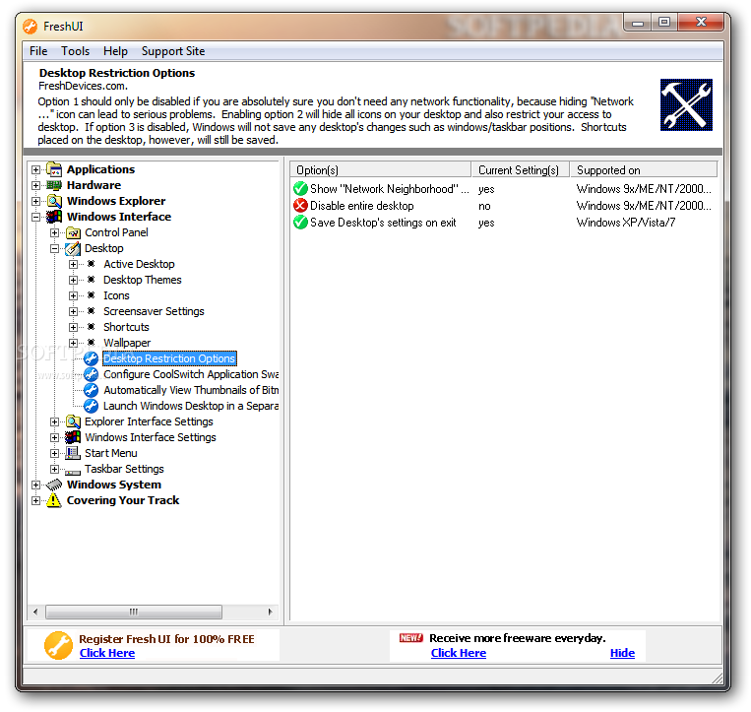Expand the Control Panel node
This screenshot has height=712, width=751.
point(54,232)
